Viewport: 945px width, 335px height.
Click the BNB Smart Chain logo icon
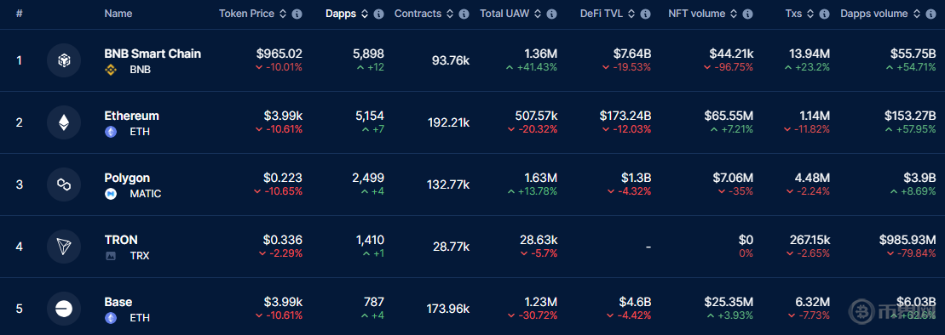tap(64, 60)
